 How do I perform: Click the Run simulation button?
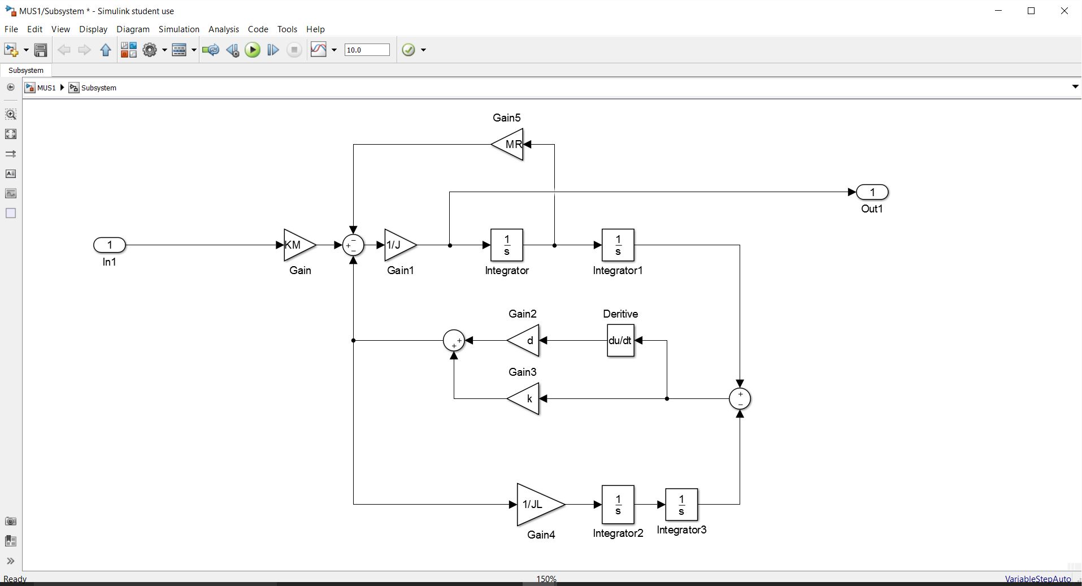pos(253,50)
